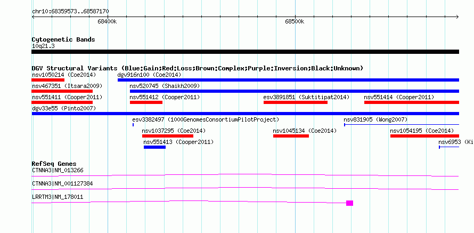Click the esv3891851 (Suktitipat2014) text label
474x233 pixels.
(306, 97)
